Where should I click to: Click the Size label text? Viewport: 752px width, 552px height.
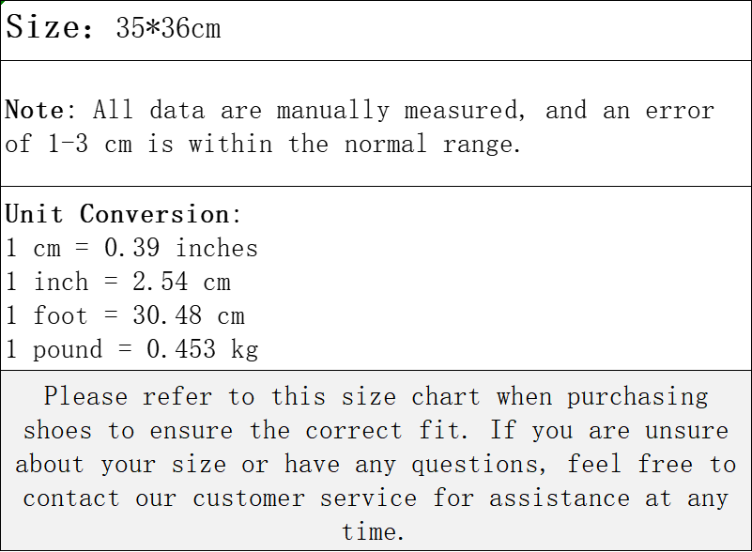tap(50, 27)
